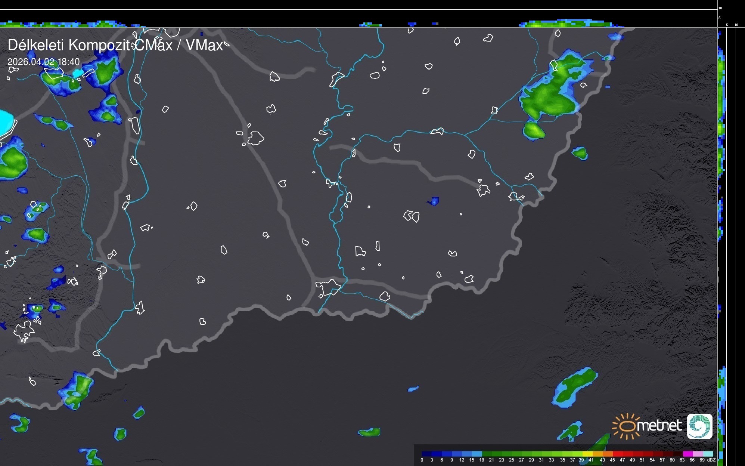Click the cyan 69 dBZ legend swatch

point(707,454)
